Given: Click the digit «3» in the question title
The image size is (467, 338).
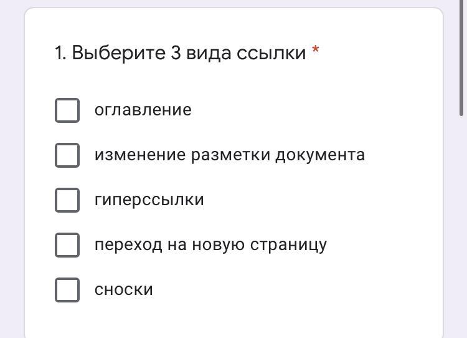Looking at the screenshot, I should click(x=176, y=54).
